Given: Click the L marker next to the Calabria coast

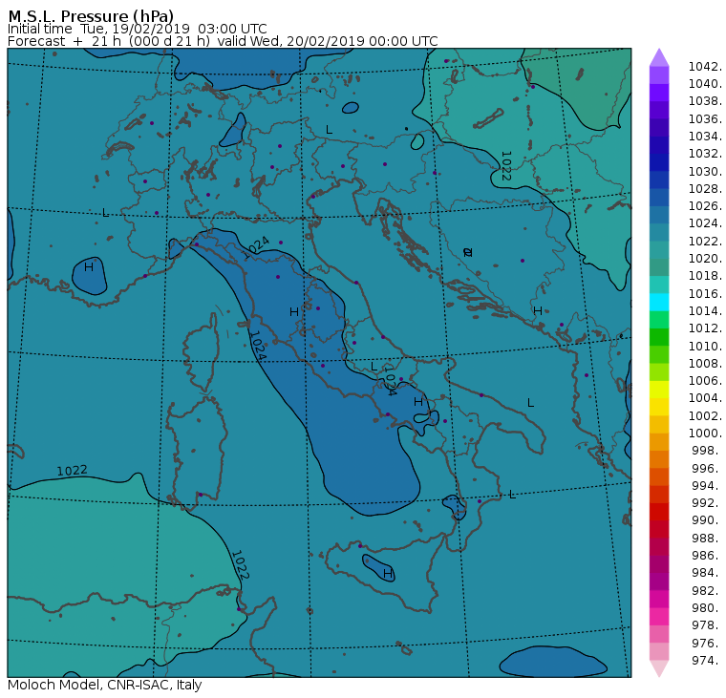Looking at the screenshot, I should coord(512,495).
